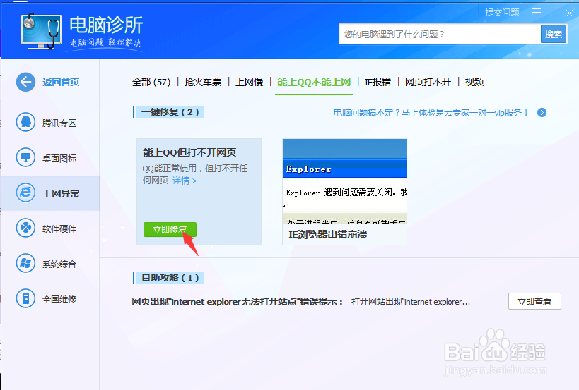
Task: Close the 电脑诊所 window
Action: point(569,13)
